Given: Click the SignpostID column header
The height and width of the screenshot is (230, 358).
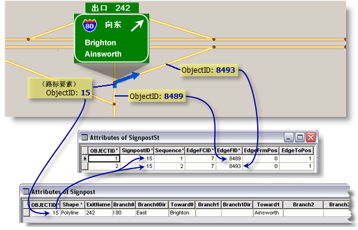Looking at the screenshot, I should [x=137, y=150].
